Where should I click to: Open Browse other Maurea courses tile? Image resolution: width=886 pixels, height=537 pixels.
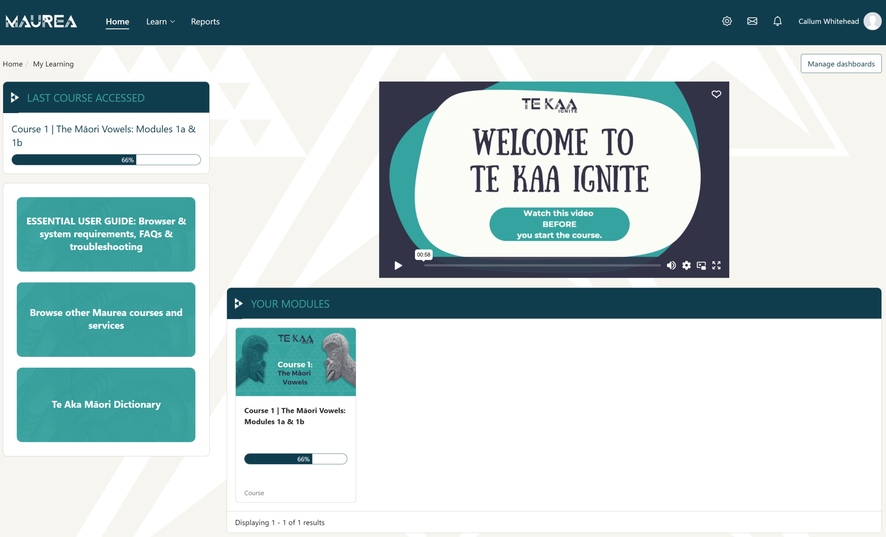click(x=106, y=319)
